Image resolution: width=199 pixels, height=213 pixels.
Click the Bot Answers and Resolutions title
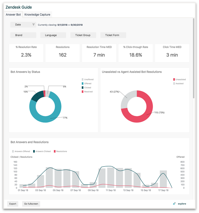point(30,142)
